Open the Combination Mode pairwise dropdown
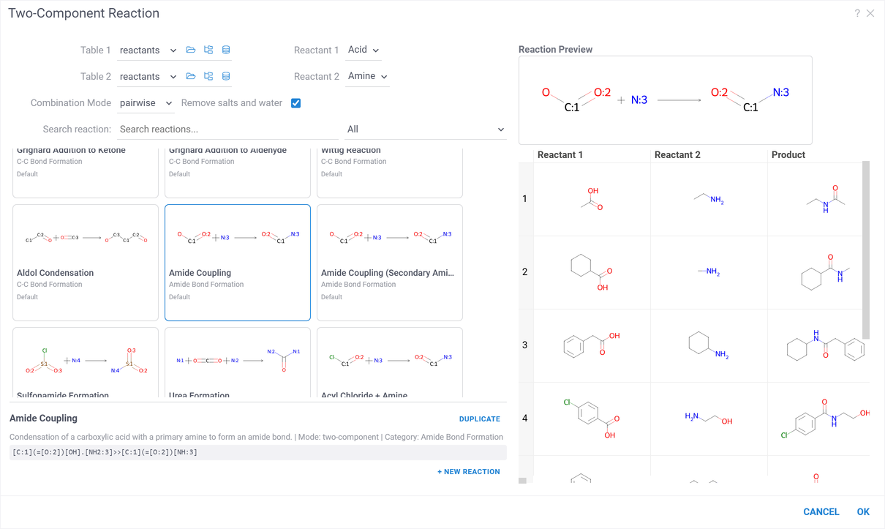The image size is (885, 529). [x=146, y=103]
